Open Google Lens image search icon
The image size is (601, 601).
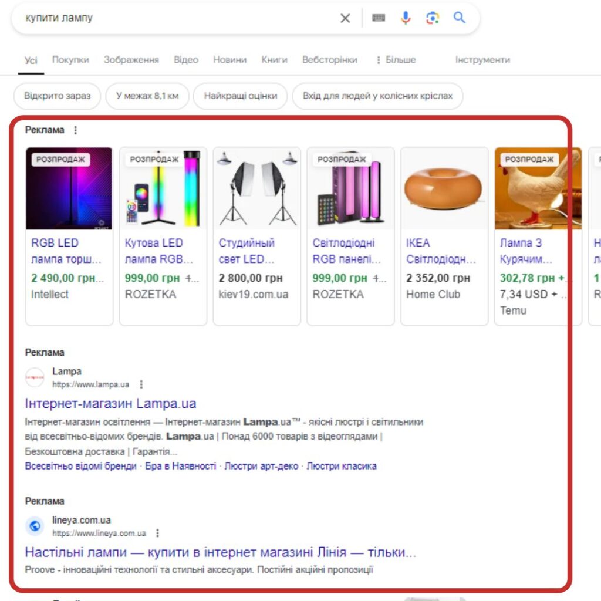click(433, 18)
